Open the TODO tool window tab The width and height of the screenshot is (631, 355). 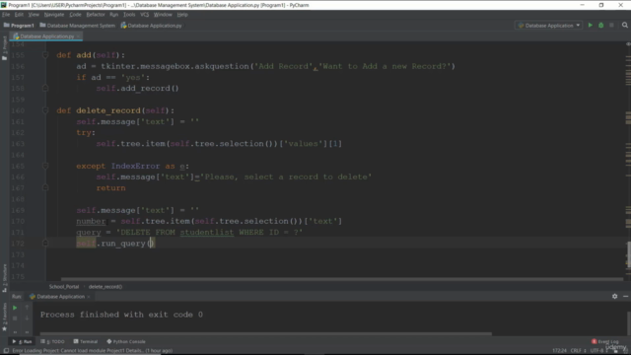[52, 342]
